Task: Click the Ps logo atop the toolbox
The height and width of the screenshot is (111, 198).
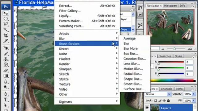Action: click(x=6, y=7)
